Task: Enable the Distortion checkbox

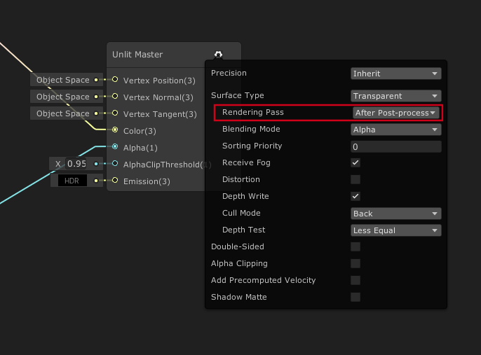Action: pyautogui.click(x=355, y=179)
